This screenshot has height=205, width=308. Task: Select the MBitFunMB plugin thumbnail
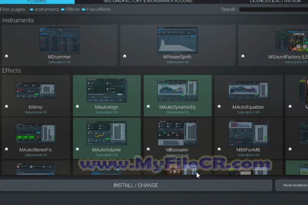tap(249, 133)
